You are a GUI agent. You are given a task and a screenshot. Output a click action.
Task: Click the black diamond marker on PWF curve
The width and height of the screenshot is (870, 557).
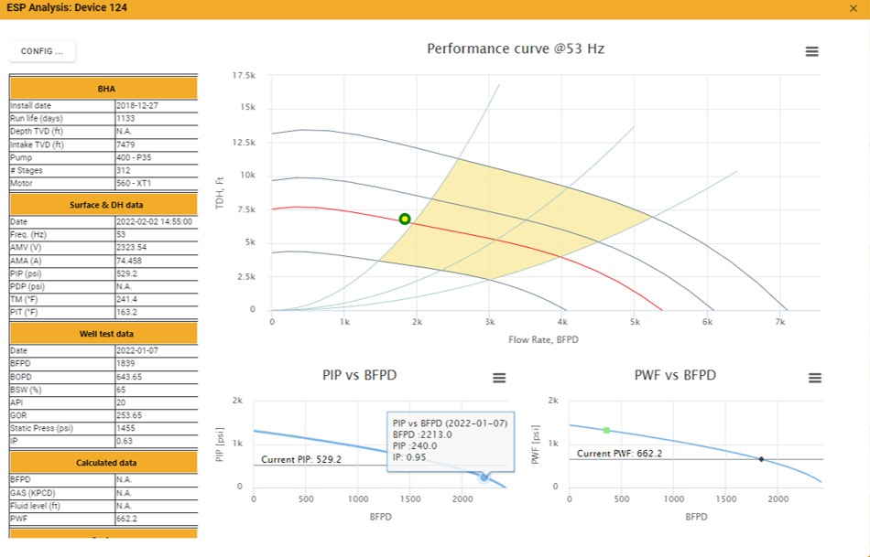click(x=761, y=458)
